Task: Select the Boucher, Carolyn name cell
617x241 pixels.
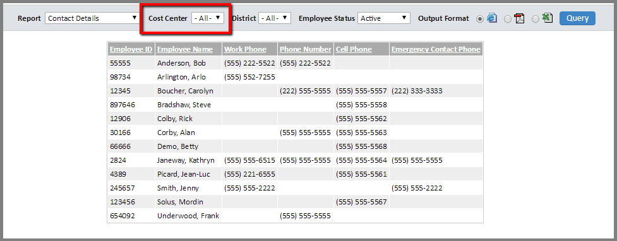Action: tap(188, 91)
